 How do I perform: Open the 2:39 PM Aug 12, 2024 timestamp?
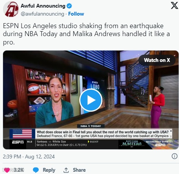[x=29, y=157]
